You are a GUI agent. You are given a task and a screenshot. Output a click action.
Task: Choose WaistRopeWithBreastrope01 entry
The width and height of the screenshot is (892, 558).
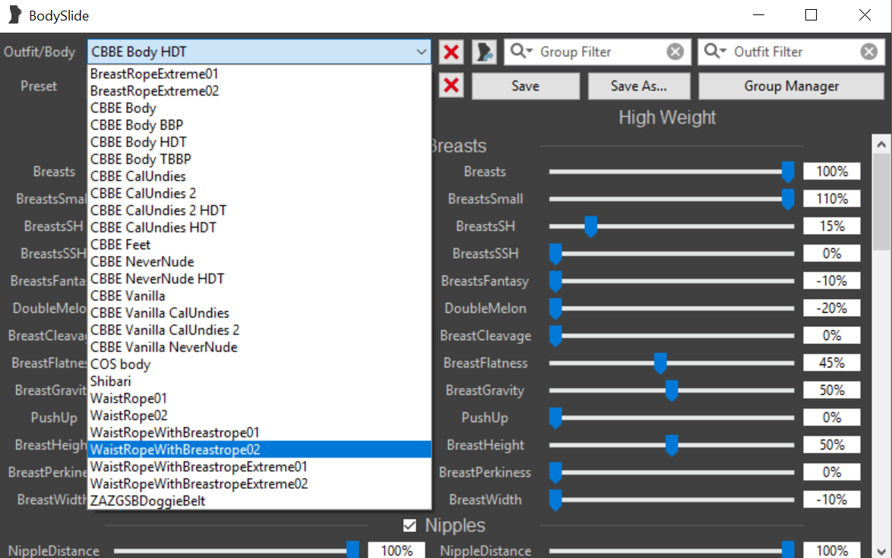(x=259, y=432)
